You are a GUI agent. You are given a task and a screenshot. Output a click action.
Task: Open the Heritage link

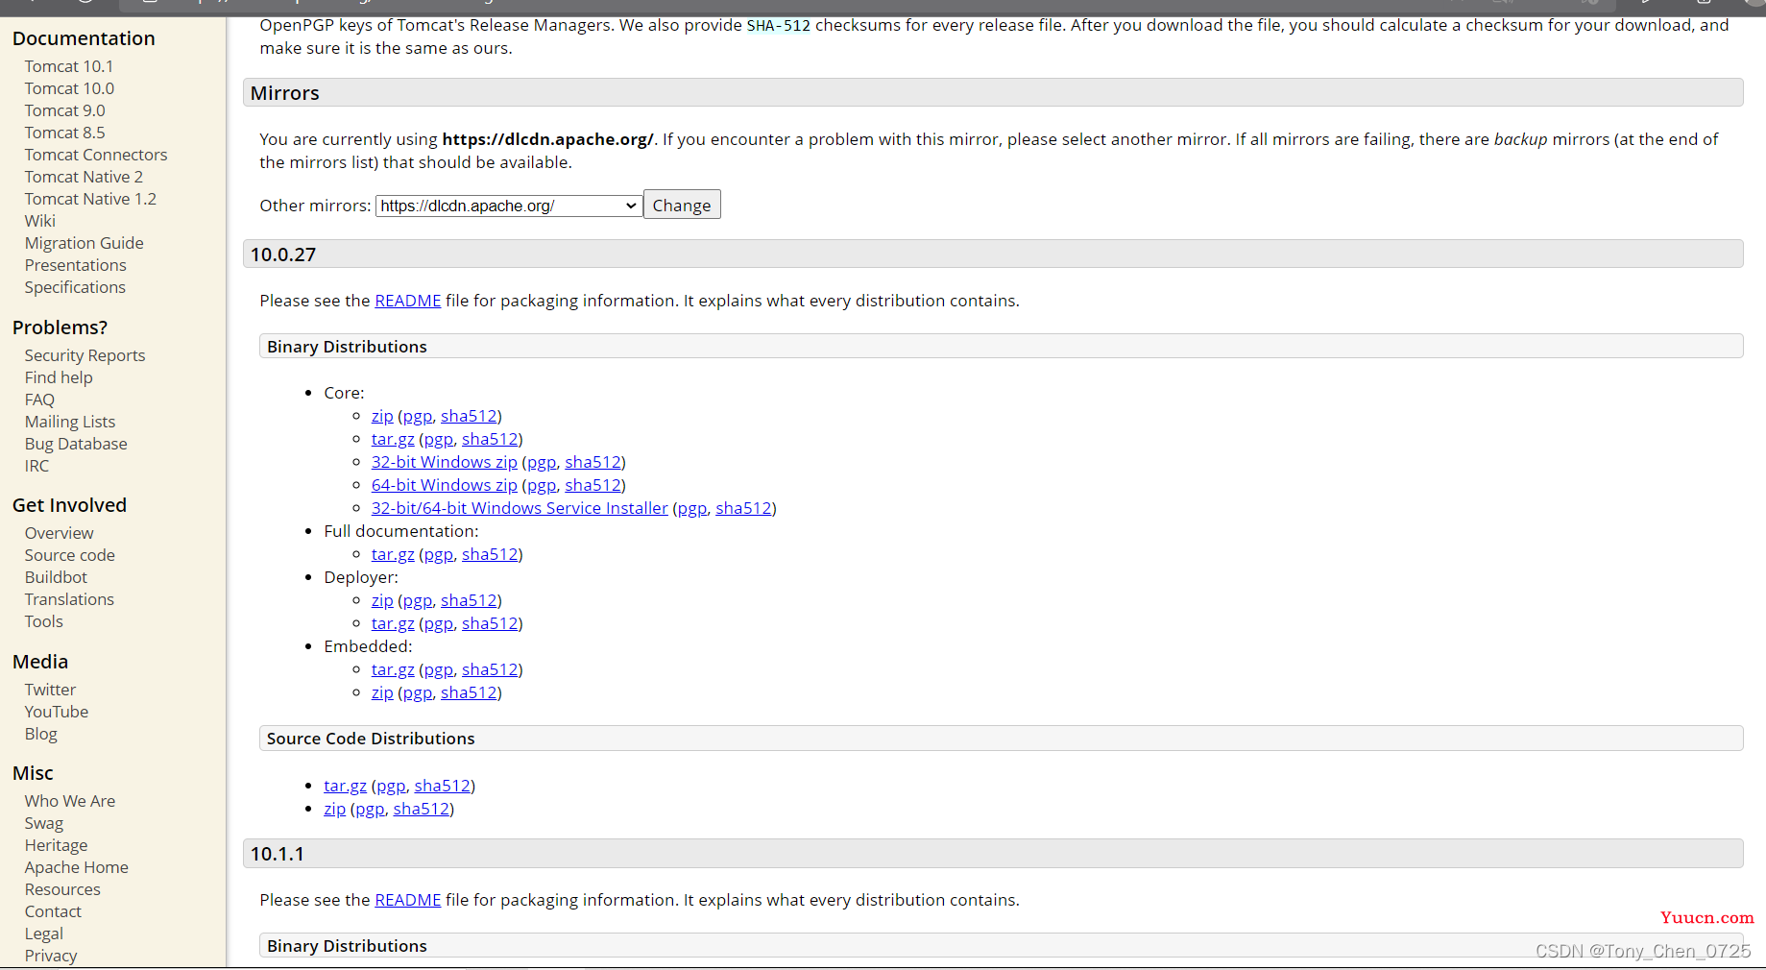pyautogui.click(x=56, y=845)
